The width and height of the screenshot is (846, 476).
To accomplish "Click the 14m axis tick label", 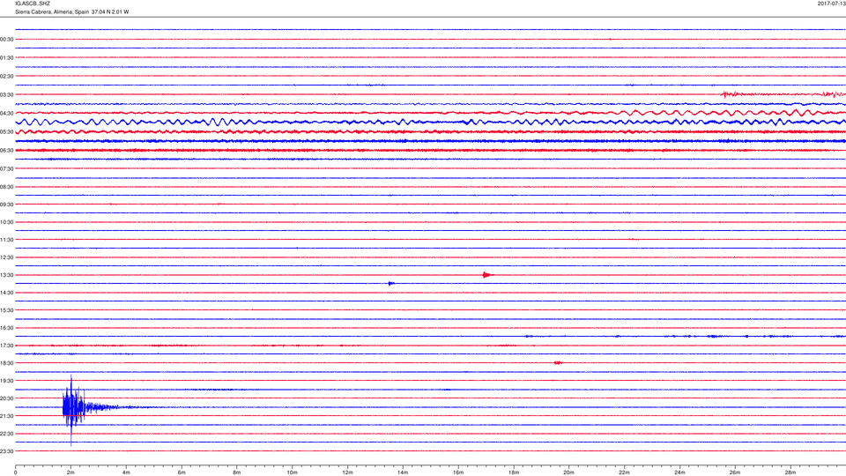I will click(x=403, y=472).
